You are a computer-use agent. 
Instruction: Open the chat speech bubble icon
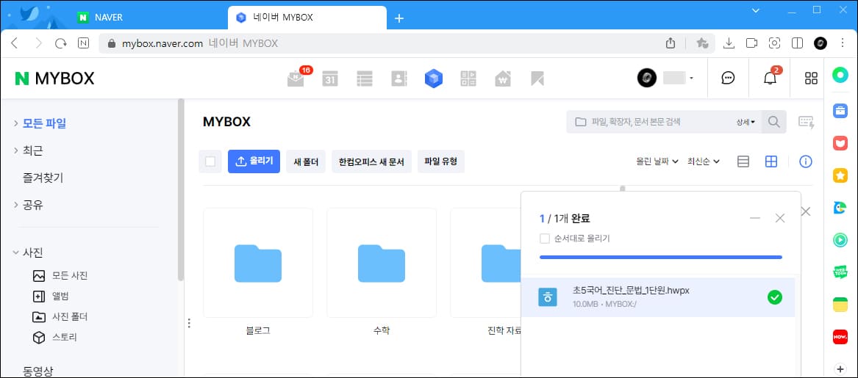728,78
